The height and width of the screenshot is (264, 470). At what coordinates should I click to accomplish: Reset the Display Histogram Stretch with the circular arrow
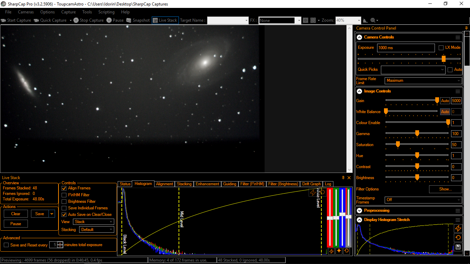458,238
